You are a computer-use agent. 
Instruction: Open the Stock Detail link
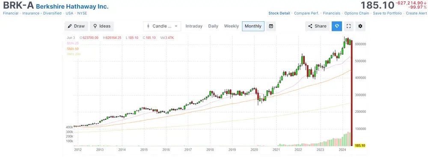pos(279,13)
